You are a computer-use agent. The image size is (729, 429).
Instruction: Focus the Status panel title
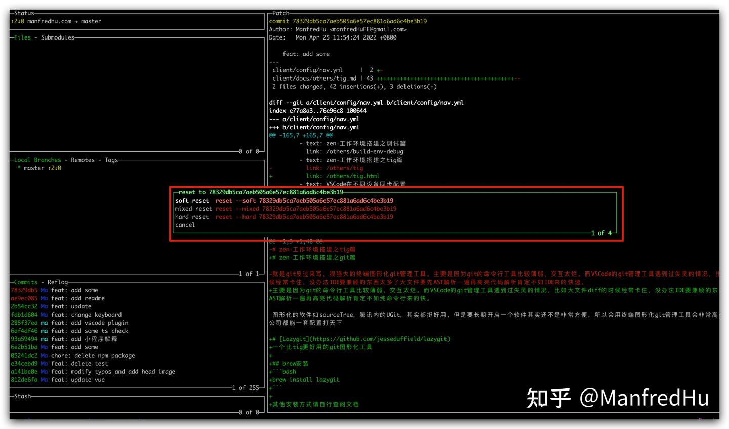(24, 13)
